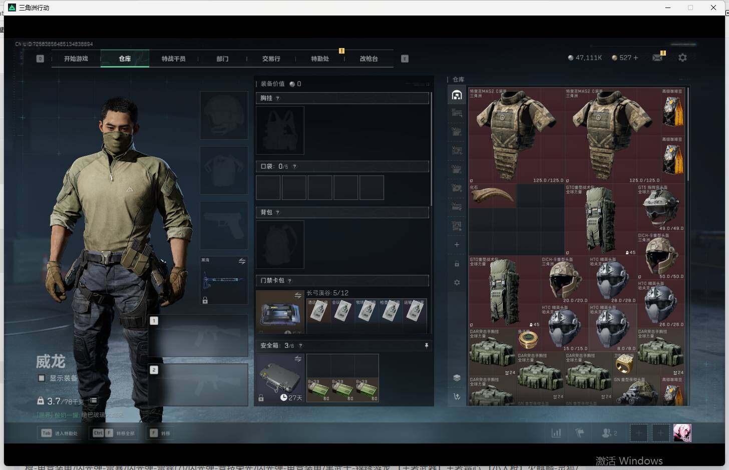Click the swap arrows on melee weapon slot
Screen dimensions: 729x470
(242, 261)
